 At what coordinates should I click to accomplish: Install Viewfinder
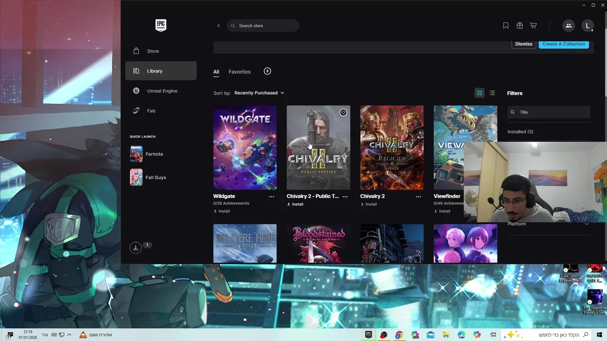point(442,211)
